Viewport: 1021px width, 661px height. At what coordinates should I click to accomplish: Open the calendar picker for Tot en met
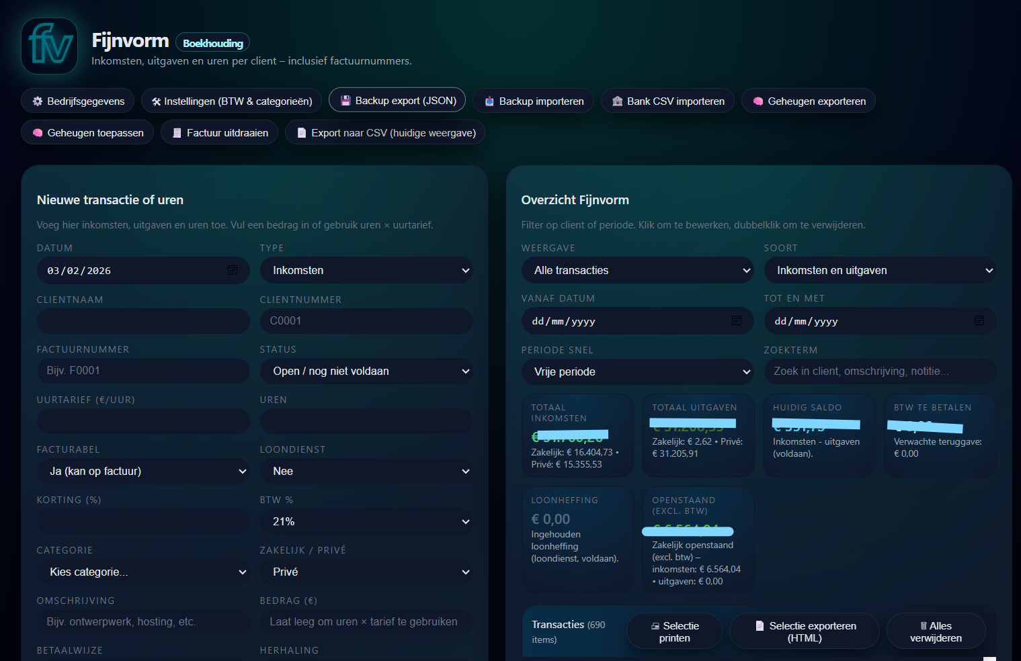click(x=979, y=320)
